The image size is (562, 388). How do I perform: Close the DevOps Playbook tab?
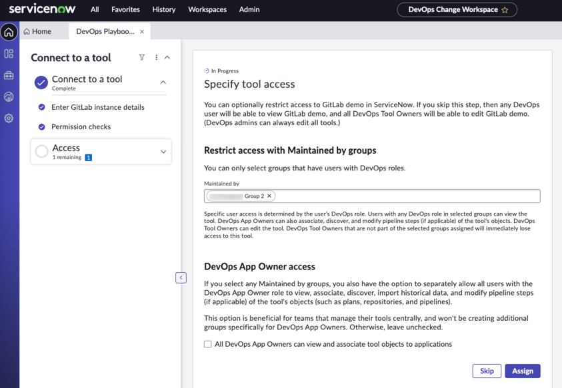142,31
